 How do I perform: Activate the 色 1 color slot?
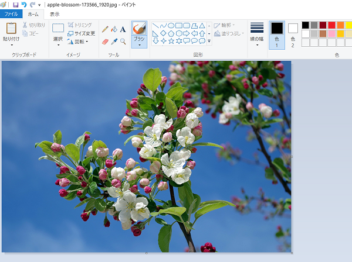pyautogui.click(x=277, y=35)
